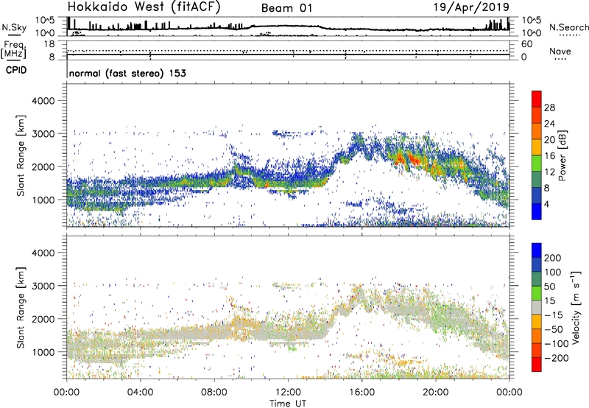Click the "12" Power color bar label
This screenshot has height=408, width=589.
(x=549, y=172)
